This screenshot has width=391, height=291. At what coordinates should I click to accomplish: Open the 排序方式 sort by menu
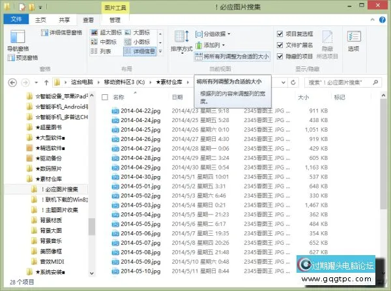[182, 41]
